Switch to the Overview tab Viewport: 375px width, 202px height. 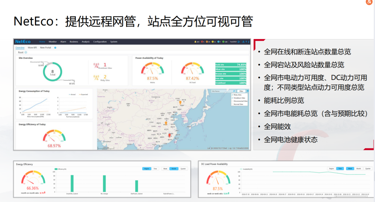(x=20, y=48)
